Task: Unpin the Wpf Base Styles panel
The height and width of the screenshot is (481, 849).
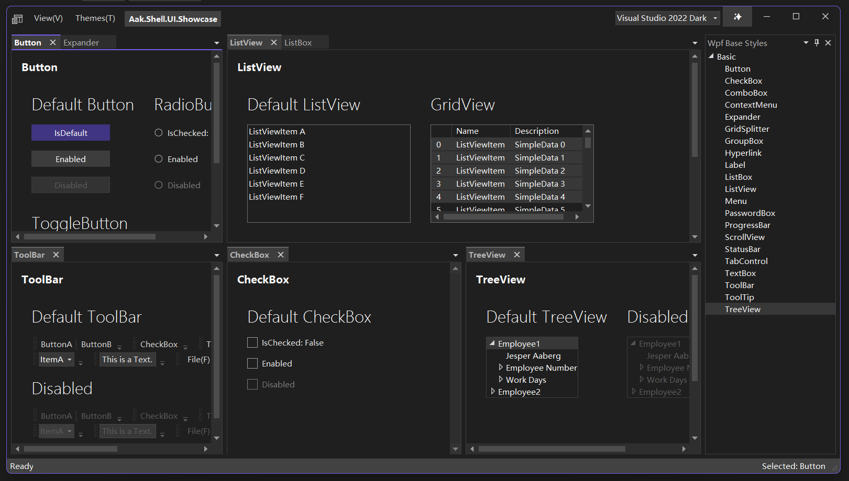Action: pyautogui.click(x=816, y=43)
